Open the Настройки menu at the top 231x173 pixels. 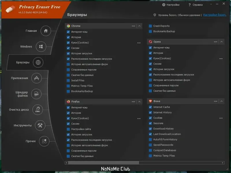pyautogui.click(x=171, y=5)
